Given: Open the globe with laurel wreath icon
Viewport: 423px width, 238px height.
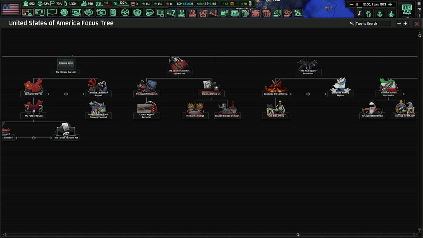Looking at the screenshot, I should coord(137,12).
